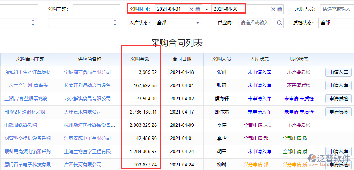Clear the end date 2021-04-30 with X icon
This screenshot has height=170, width=354.
pos(273,9)
